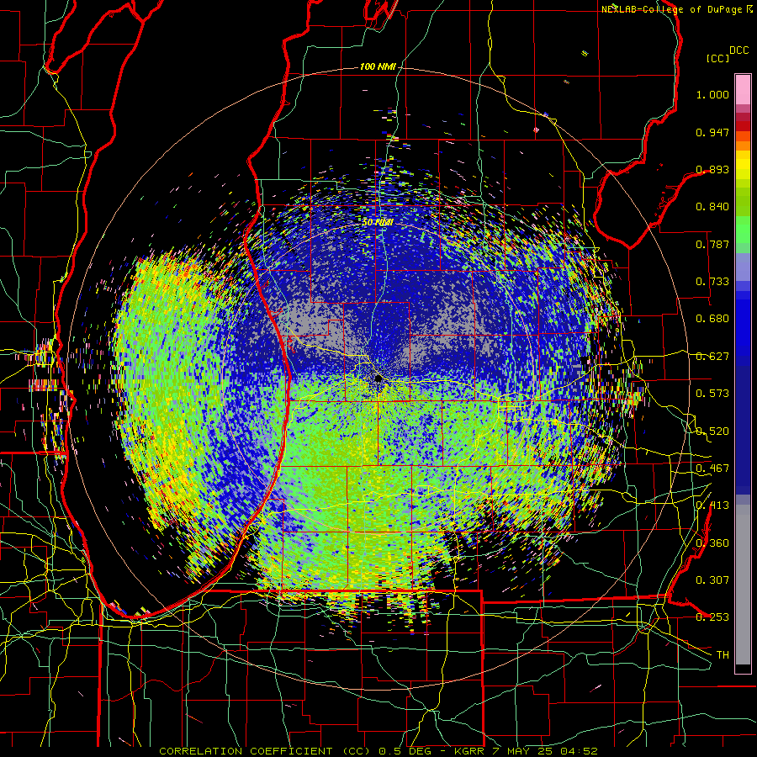Click the 04:52 timestamp in footer

[579, 751]
